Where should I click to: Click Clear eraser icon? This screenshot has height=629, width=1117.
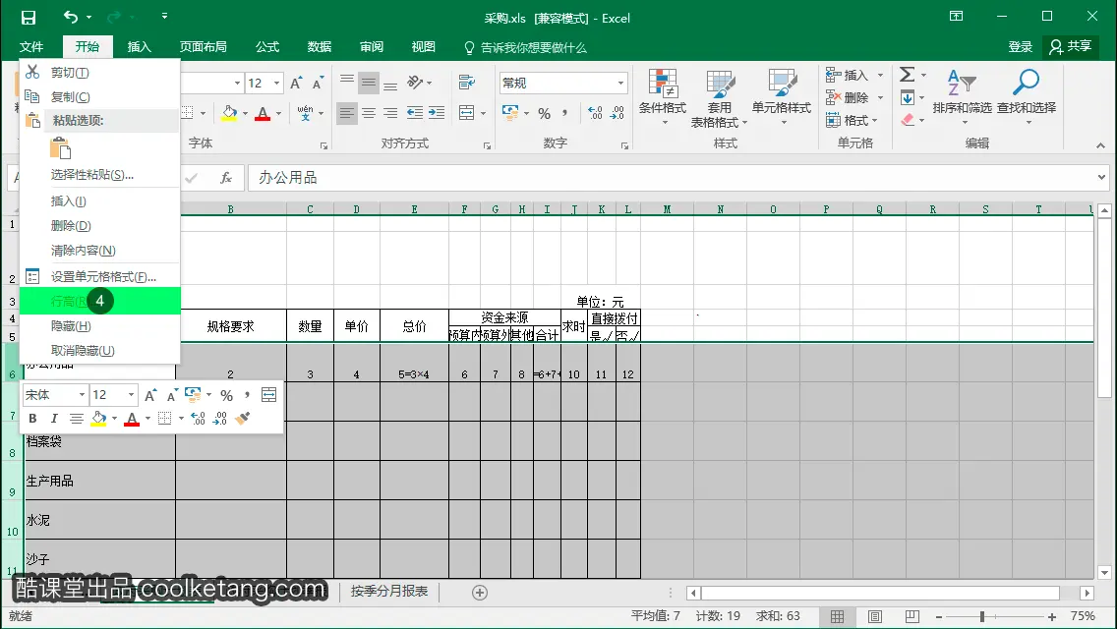(907, 120)
